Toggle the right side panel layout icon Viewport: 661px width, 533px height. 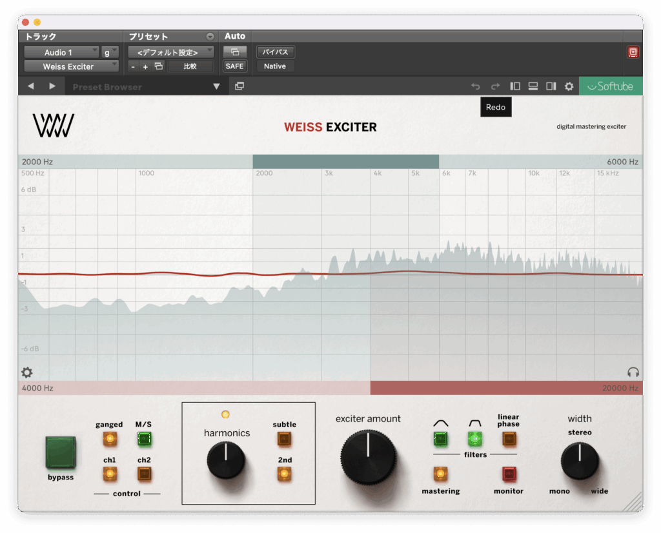point(551,86)
